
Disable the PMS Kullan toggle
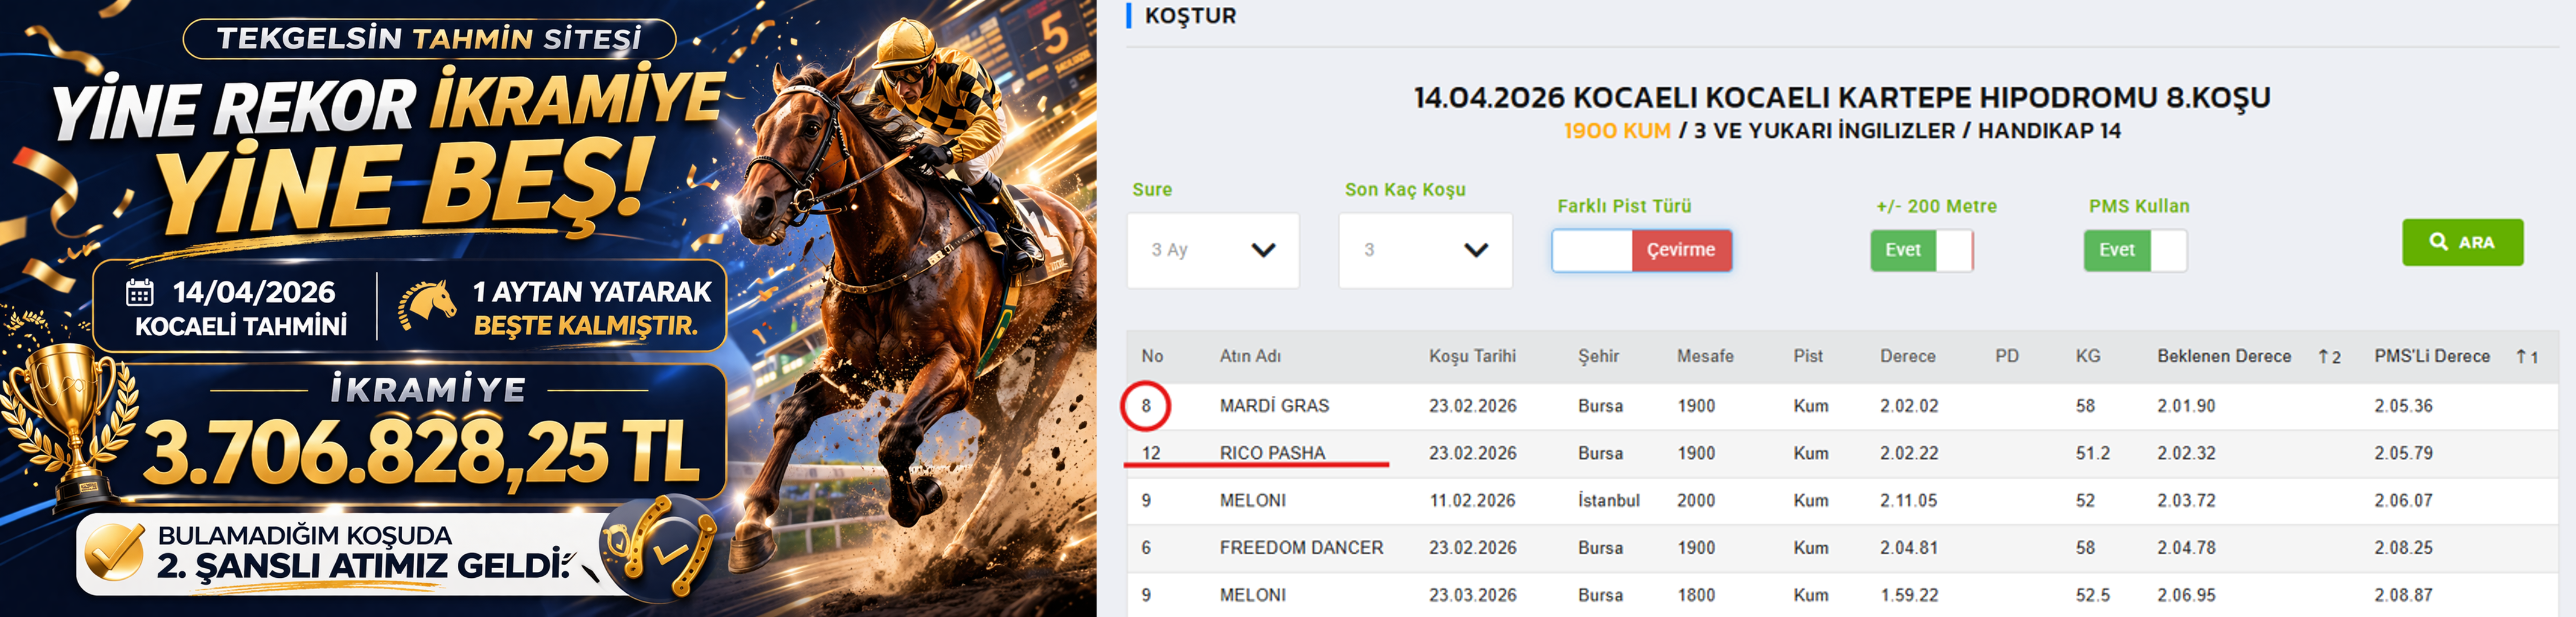point(2134,250)
